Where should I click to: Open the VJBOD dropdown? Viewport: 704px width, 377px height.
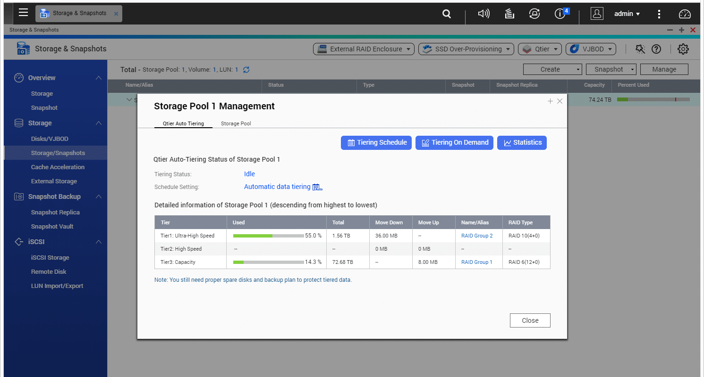(591, 49)
